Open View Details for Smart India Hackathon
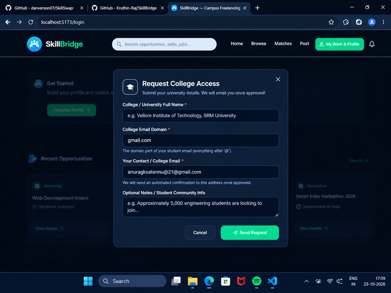The image size is (391, 293). click(313, 228)
